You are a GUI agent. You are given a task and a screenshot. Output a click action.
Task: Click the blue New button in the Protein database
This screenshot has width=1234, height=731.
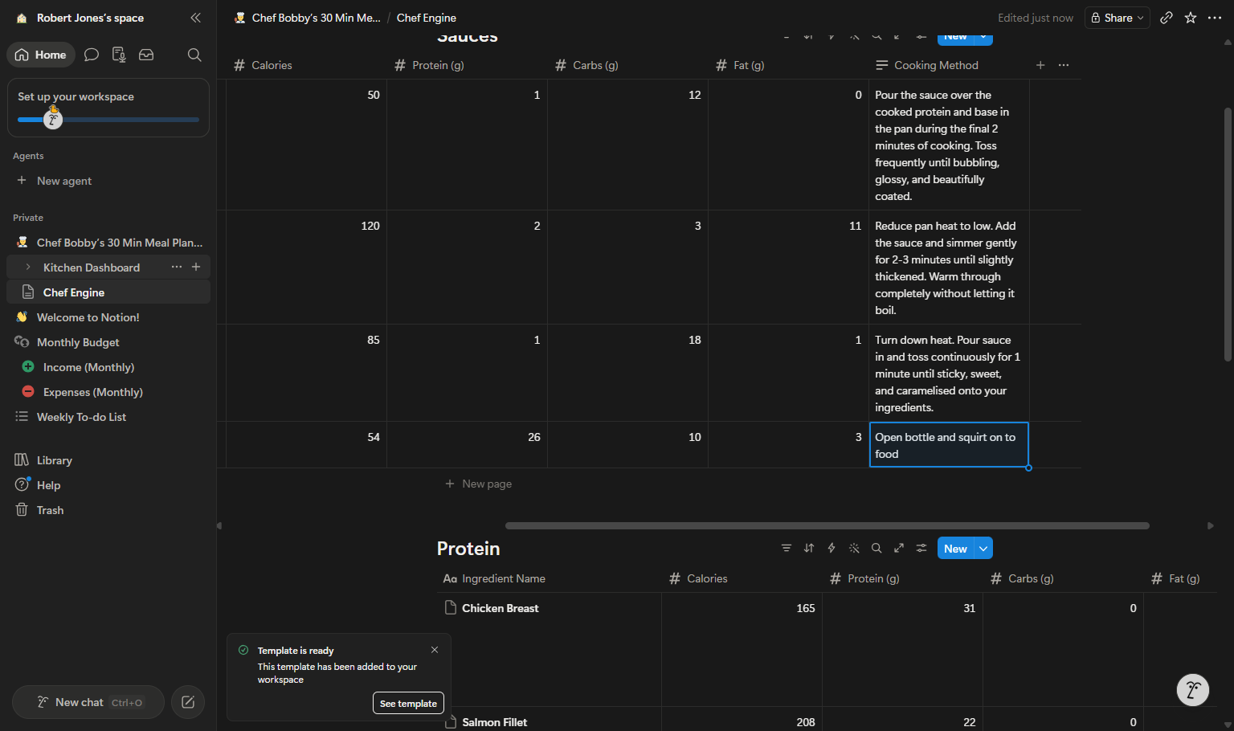click(x=955, y=548)
